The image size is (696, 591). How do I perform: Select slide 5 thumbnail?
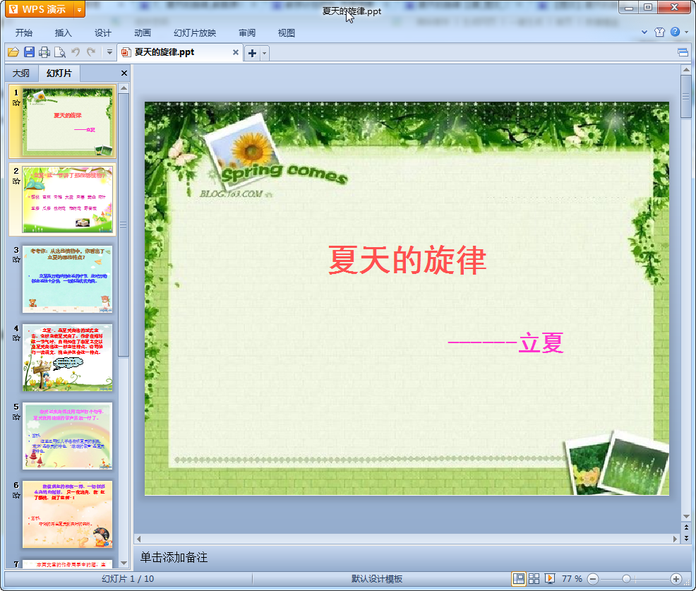point(68,436)
